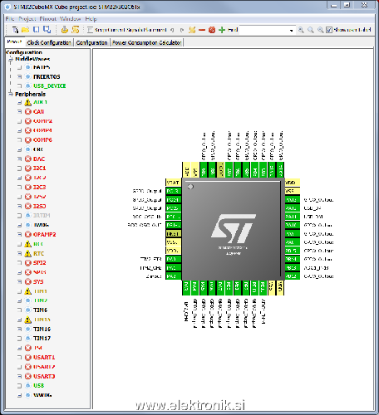This screenshot has height=415, width=379.
Task: Expand the SPI2 peripheral entry
Action: [x=19, y=262]
